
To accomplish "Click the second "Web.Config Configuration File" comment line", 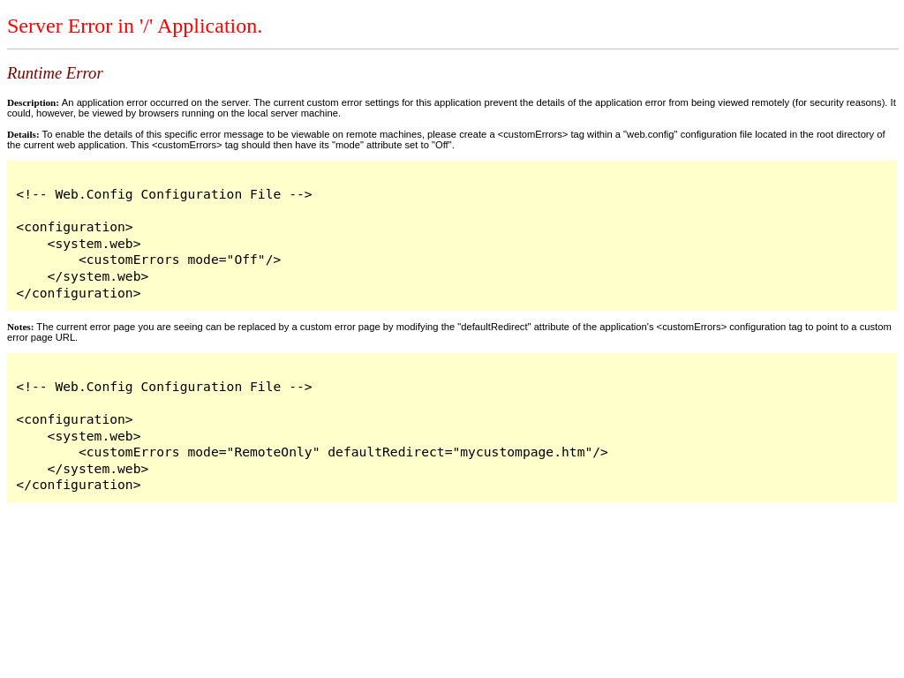I will [x=164, y=387].
